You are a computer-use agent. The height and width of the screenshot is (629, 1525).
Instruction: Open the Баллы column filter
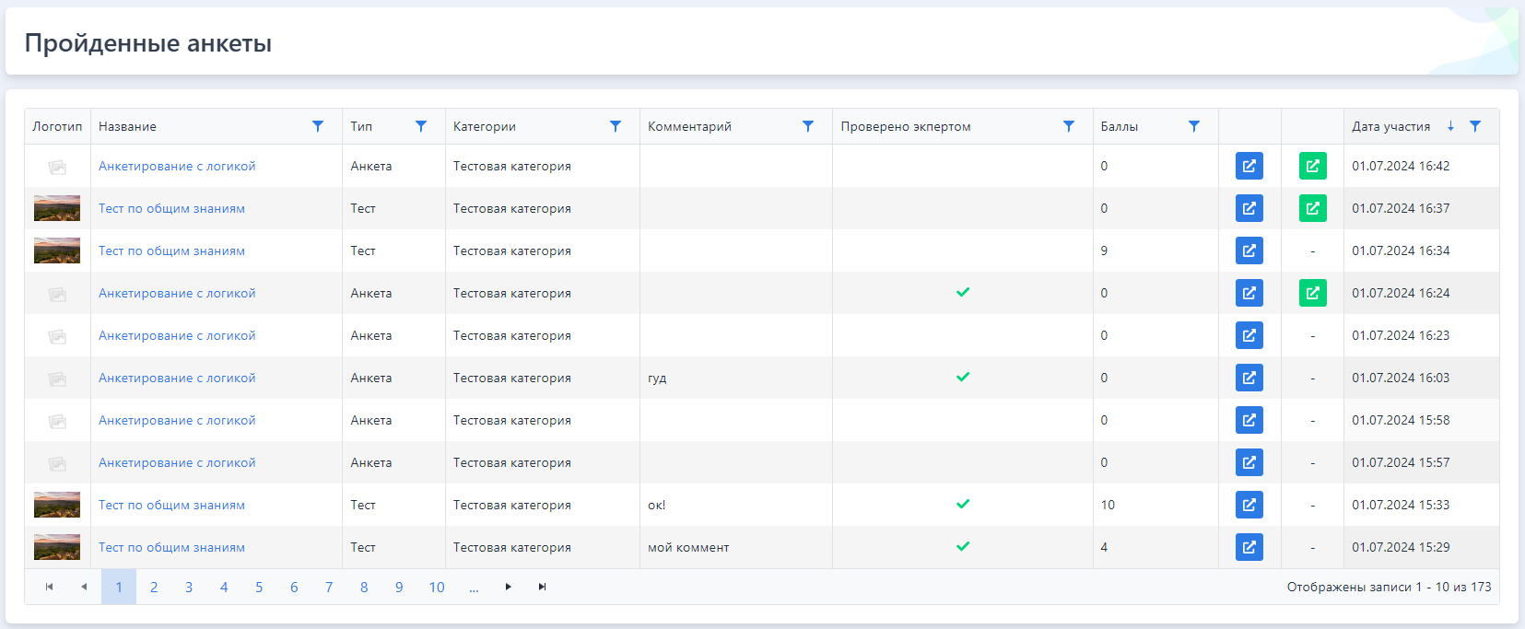(1194, 126)
